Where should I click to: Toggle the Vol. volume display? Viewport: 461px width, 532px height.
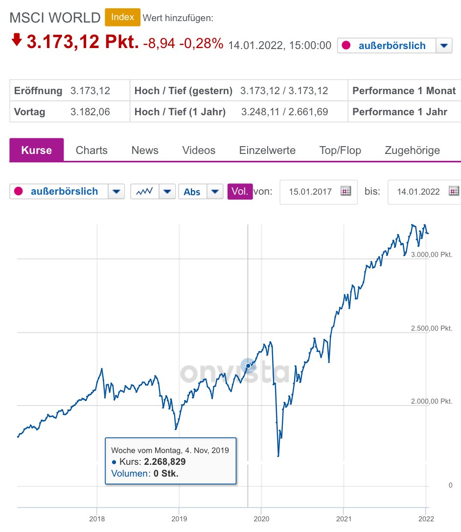click(x=240, y=191)
